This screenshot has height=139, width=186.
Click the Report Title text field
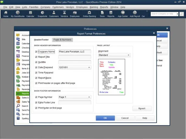(75, 57)
